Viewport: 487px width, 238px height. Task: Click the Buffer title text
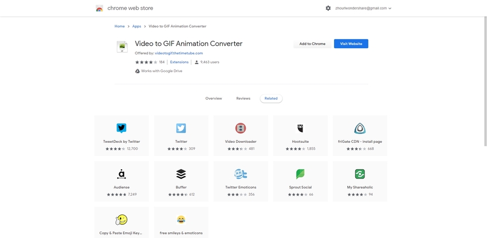181,188
